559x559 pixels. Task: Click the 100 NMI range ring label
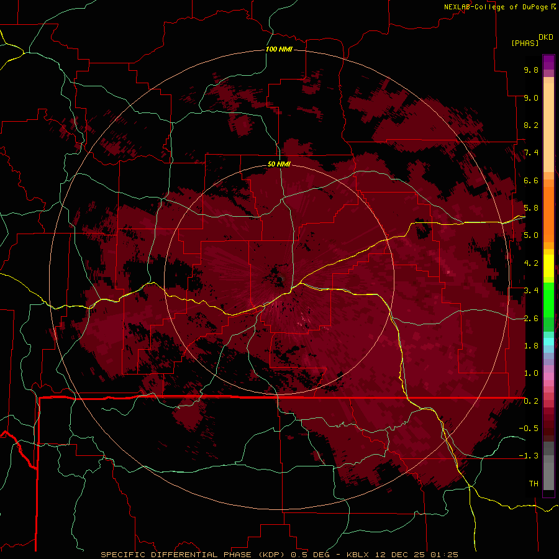tap(279, 49)
